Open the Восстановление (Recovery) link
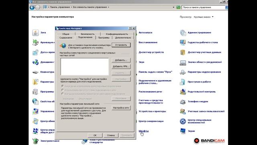 148,42
